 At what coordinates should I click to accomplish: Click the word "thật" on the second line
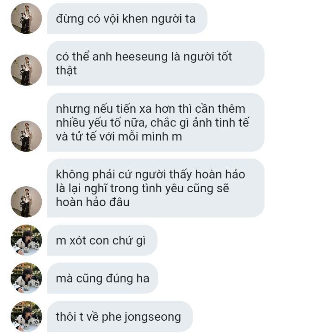pos(66,70)
